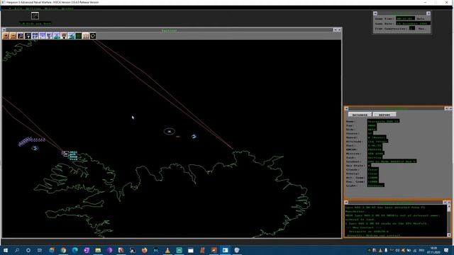Open the message window system menu box

(346, 202)
